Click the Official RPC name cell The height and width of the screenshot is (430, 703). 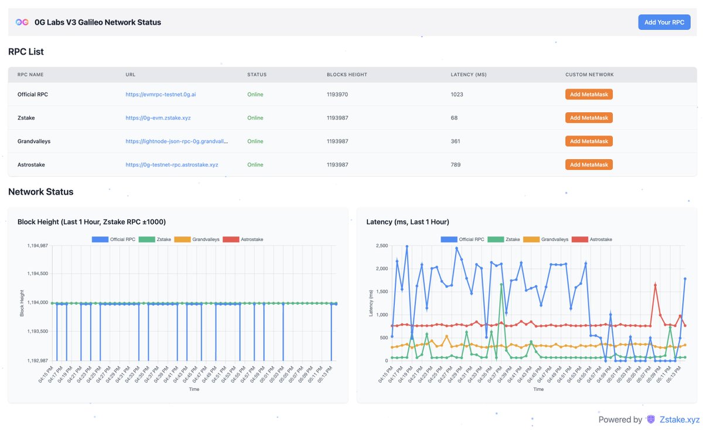pos(32,94)
